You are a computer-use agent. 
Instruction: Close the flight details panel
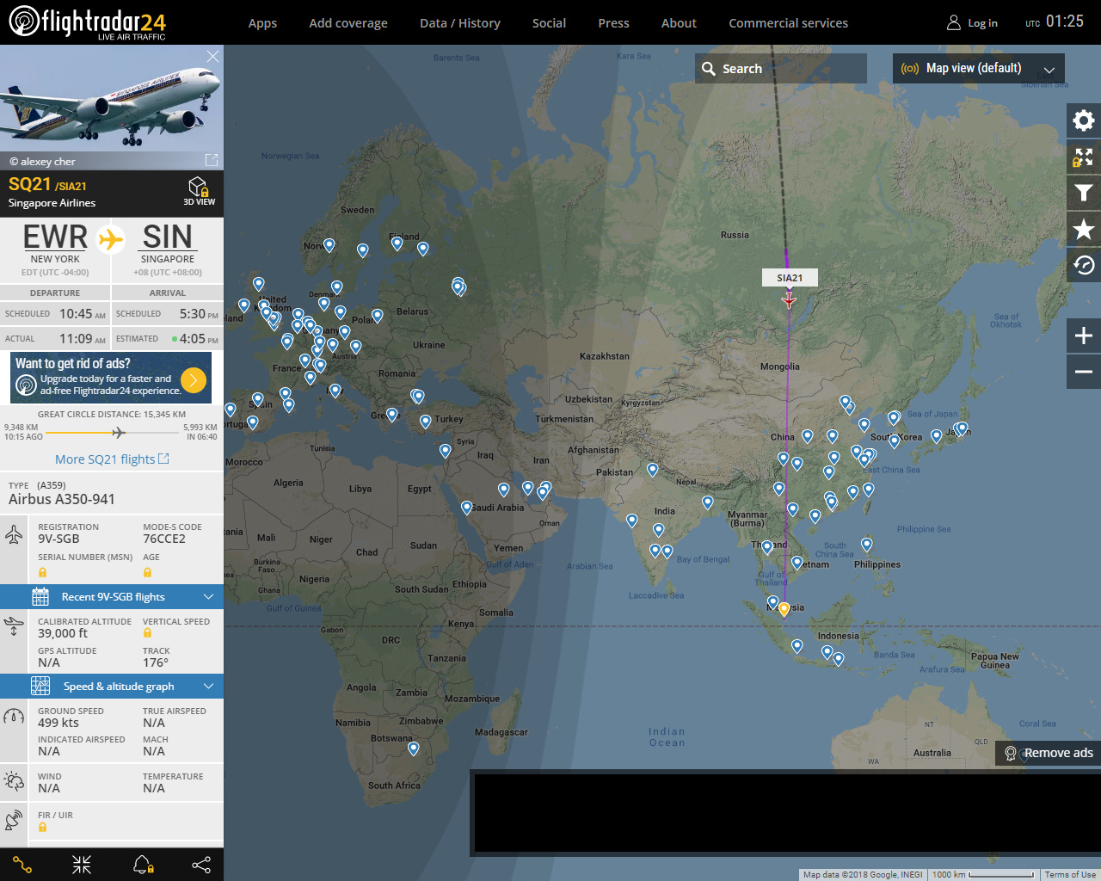pyautogui.click(x=212, y=56)
